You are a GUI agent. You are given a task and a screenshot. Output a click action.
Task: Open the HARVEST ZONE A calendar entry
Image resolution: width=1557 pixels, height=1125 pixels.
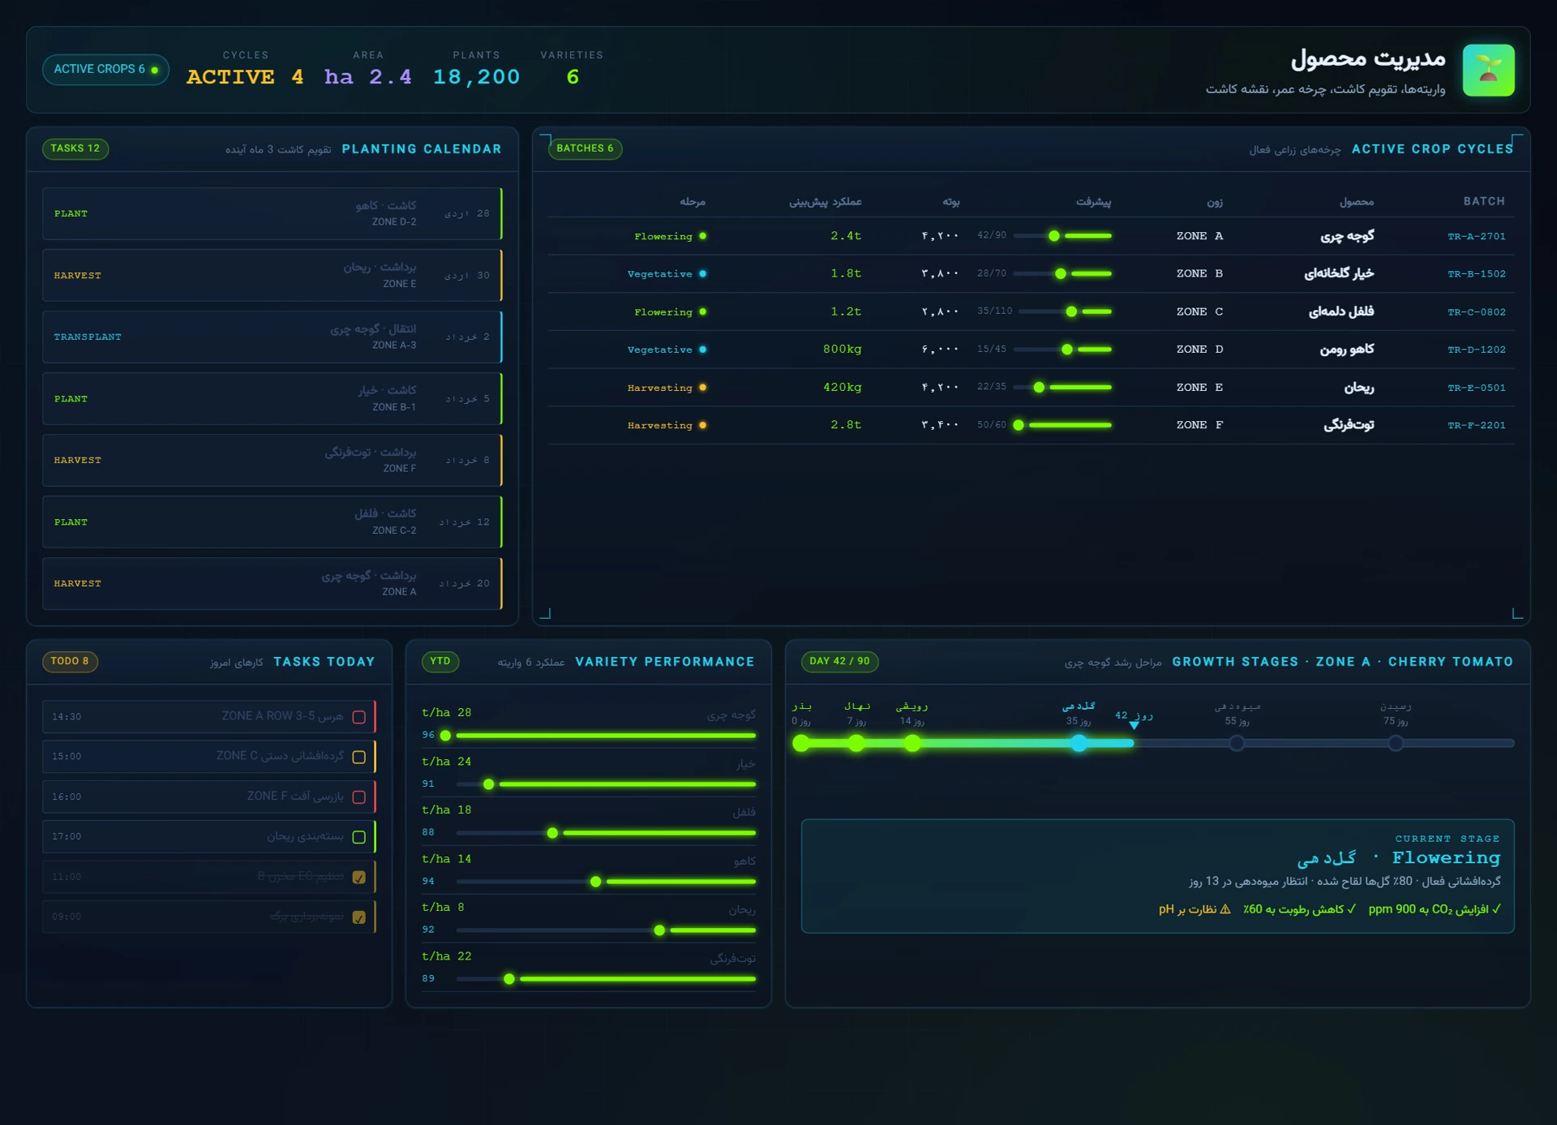[x=272, y=583]
